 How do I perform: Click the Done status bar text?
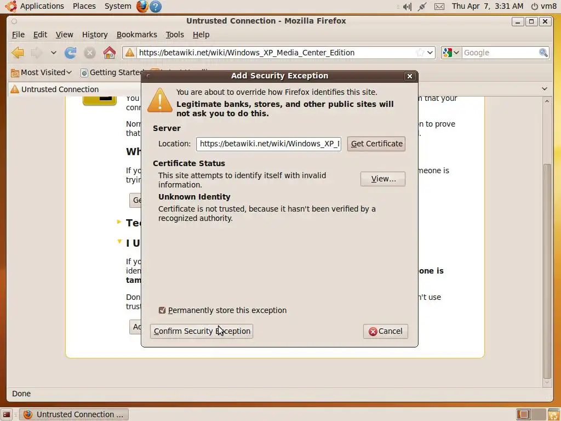point(21,394)
